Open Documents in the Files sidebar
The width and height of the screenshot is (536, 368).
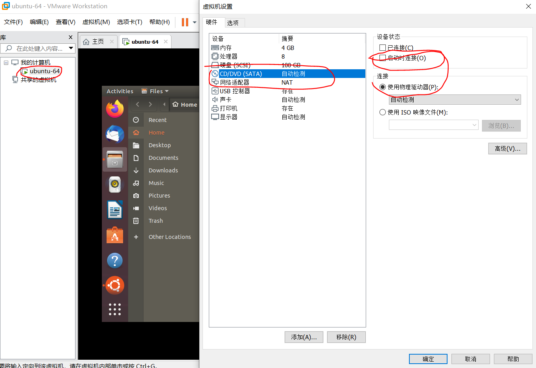164,158
